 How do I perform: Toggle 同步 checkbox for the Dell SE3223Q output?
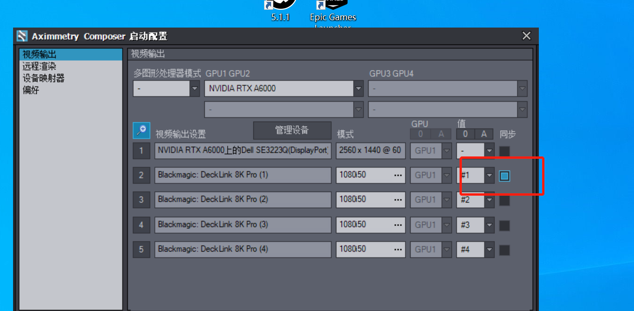point(504,151)
